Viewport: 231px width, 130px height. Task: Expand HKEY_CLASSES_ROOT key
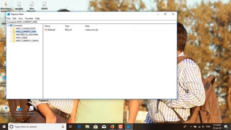click(x=11, y=29)
